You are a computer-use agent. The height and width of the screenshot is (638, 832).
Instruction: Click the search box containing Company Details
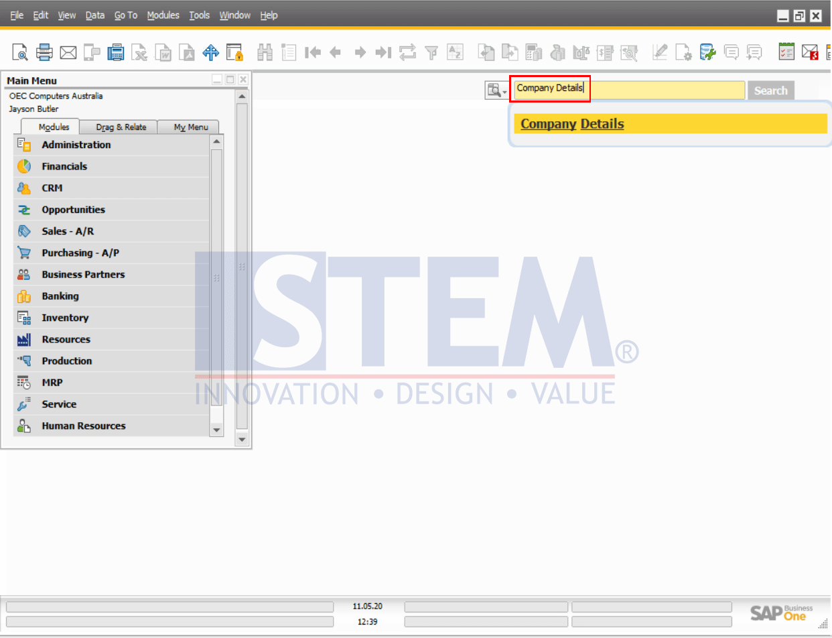(629, 90)
